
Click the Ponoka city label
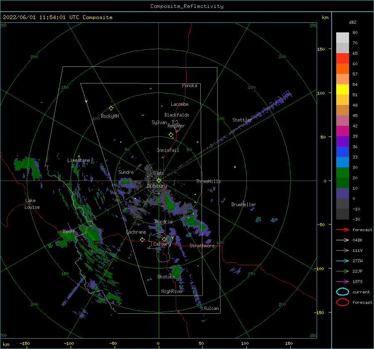(x=189, y=85)
